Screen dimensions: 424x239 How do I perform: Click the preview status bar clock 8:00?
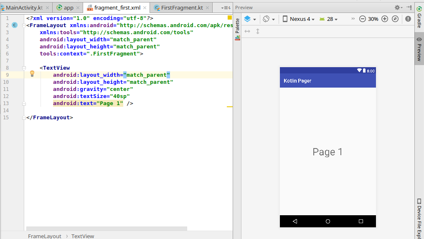click(x=371, y=71)
